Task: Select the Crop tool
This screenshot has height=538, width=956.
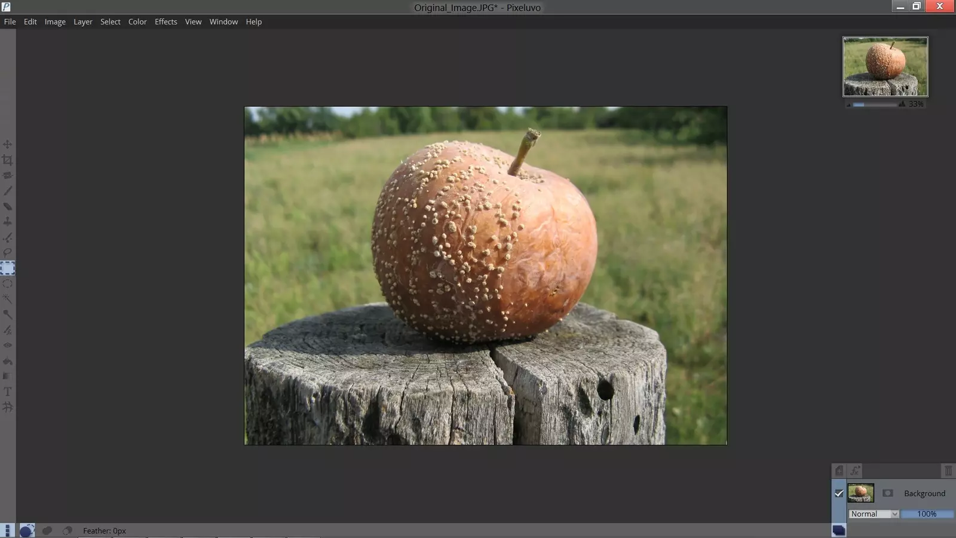Action: [x=7, y=160]
